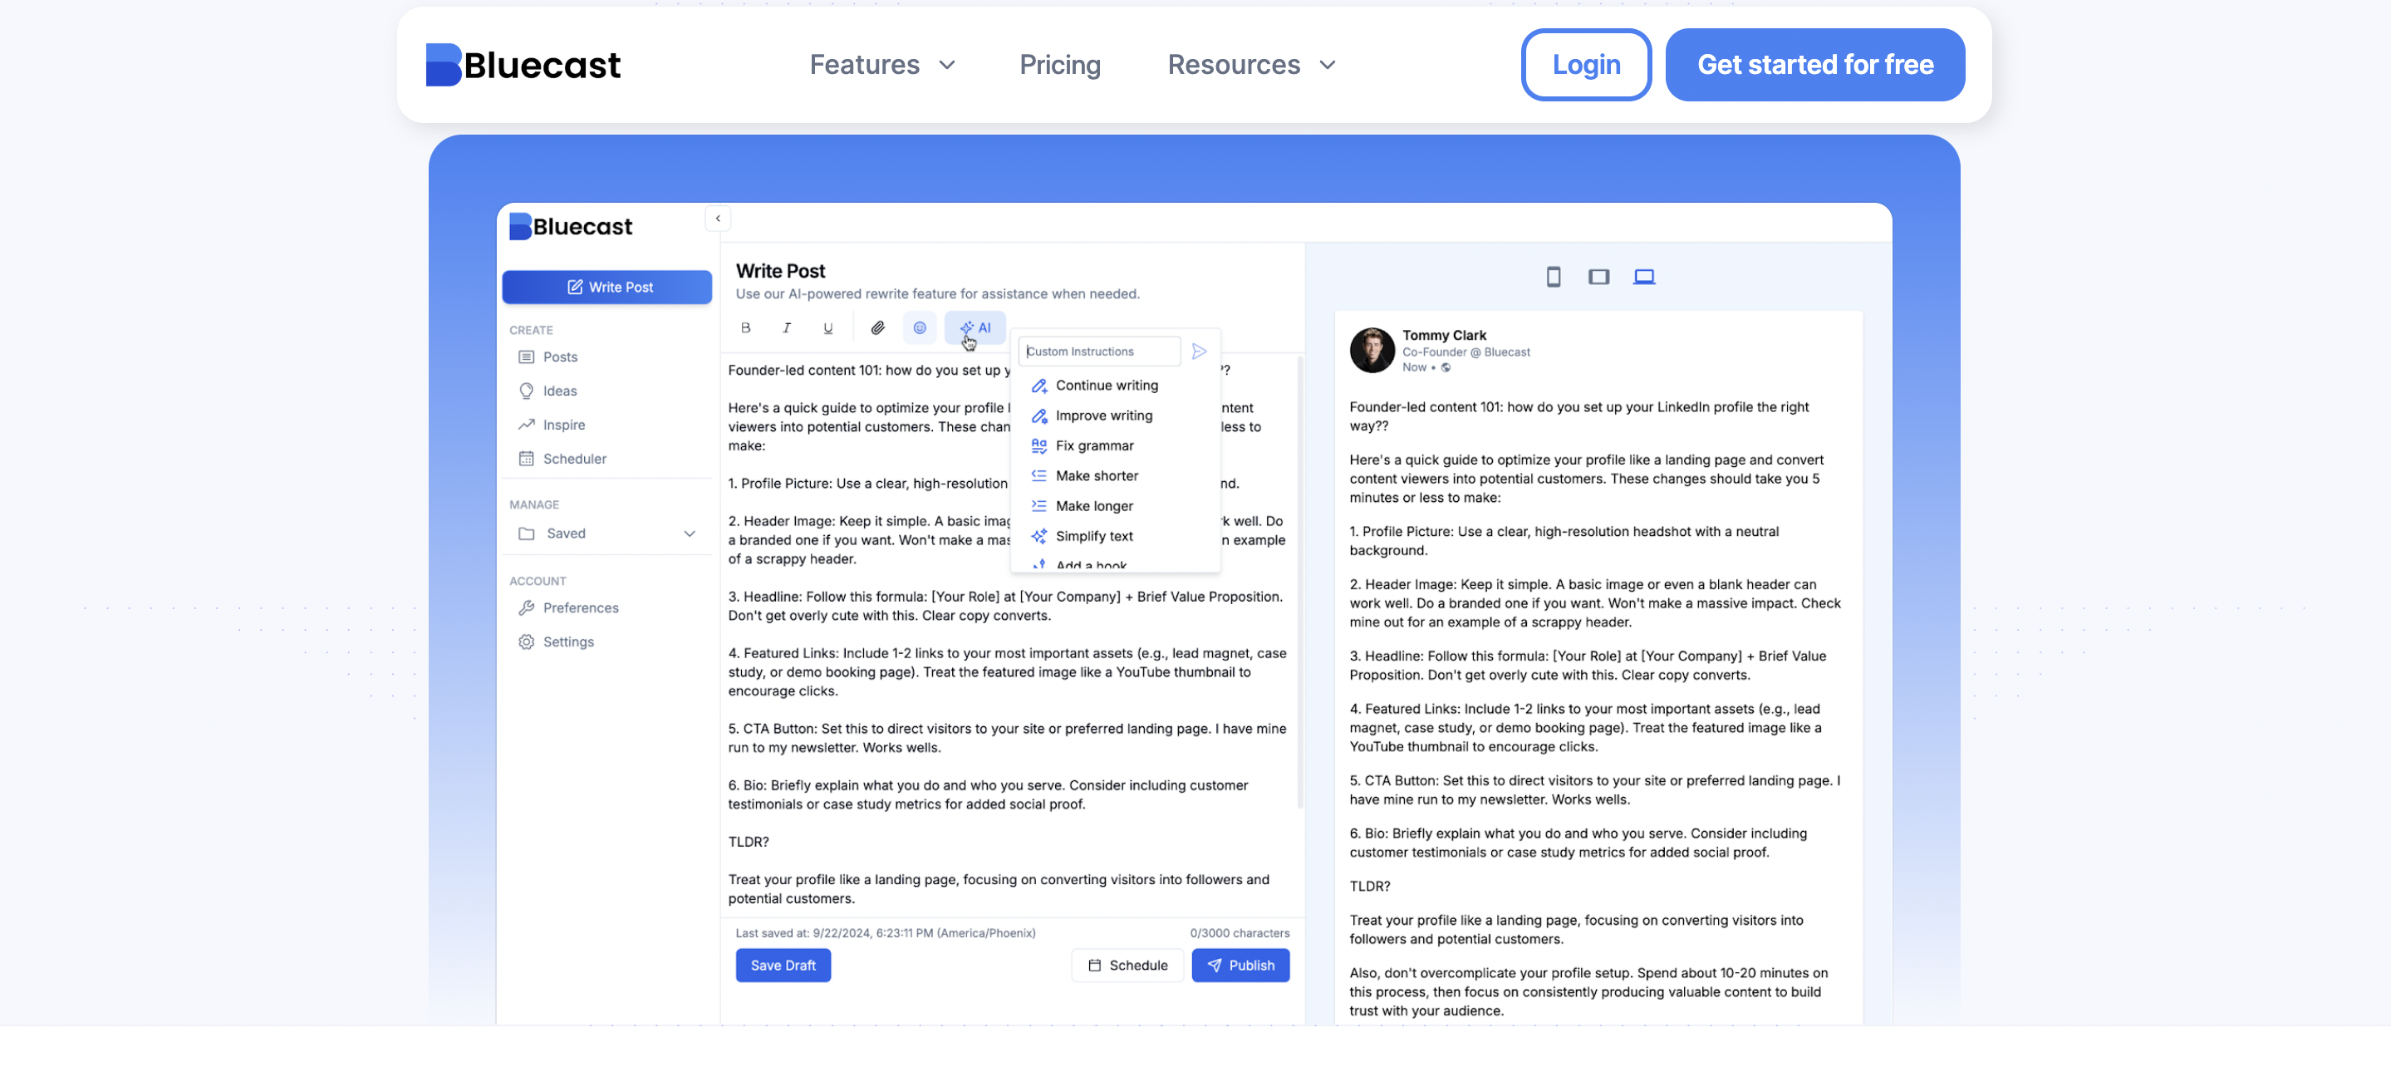Click "Co-Founder @ Bluecast" text
This screenshot has height=1067, width=2391.
point(1465,352)
